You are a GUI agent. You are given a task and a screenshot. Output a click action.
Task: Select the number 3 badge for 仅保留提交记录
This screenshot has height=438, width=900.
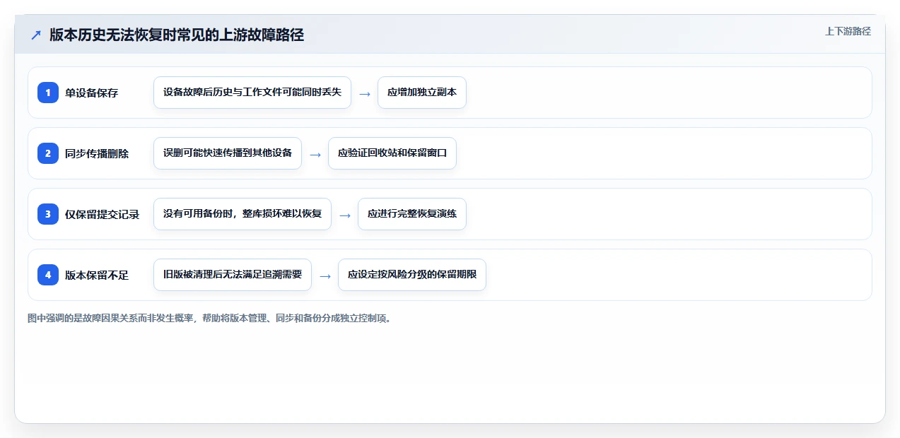(x=48, y=214)
